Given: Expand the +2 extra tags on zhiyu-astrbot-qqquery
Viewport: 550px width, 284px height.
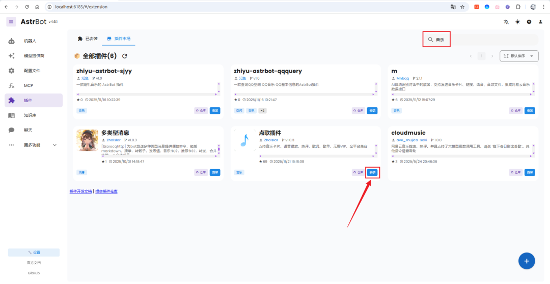Looking at the screenshot, I should tap(262, 110).
